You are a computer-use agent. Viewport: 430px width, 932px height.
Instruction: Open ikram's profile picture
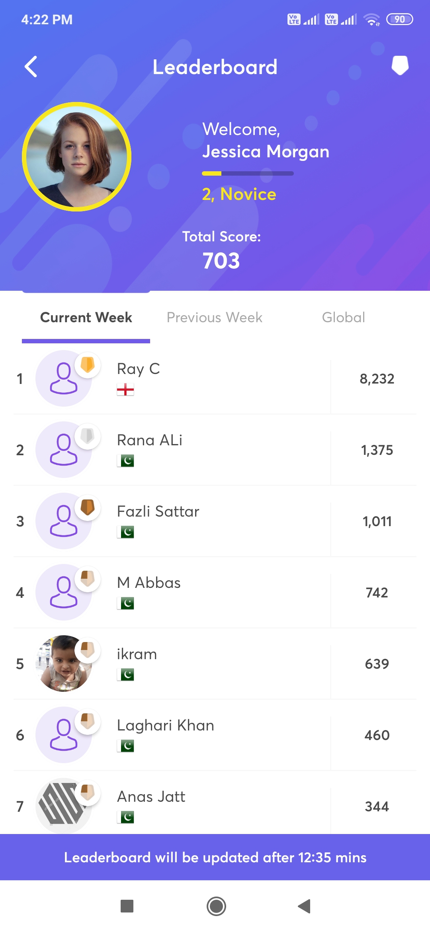(63, 664)
